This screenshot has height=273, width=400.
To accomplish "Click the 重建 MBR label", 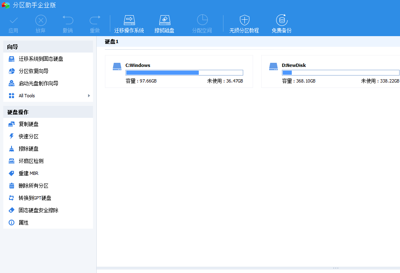I will click(x=28, y=173).
